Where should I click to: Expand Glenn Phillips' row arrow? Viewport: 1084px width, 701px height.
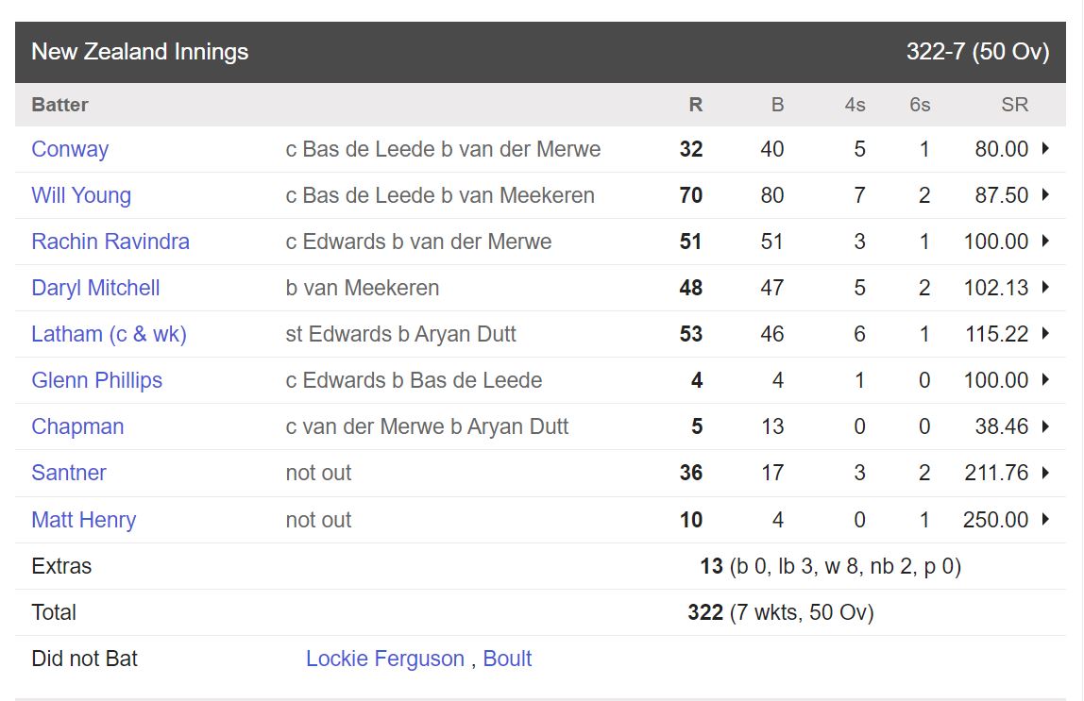[1045, 380]
